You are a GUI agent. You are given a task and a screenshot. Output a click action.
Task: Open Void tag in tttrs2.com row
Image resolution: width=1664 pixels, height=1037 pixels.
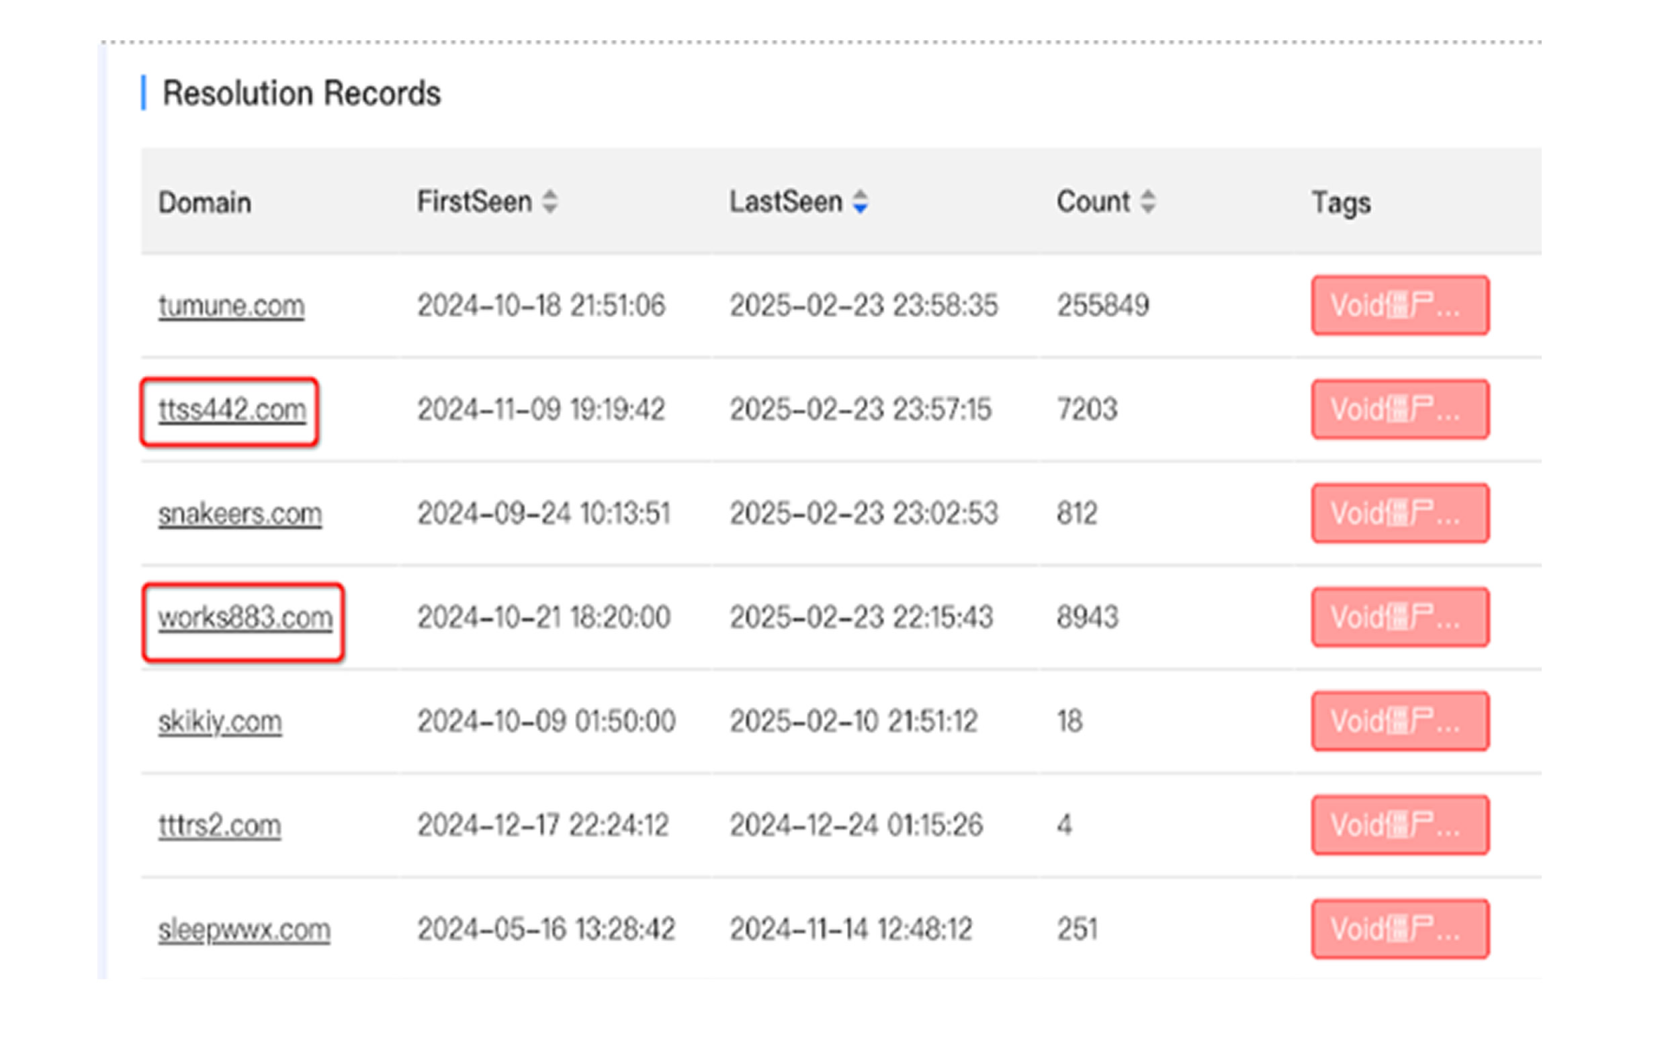click(x=1399, y=825)
